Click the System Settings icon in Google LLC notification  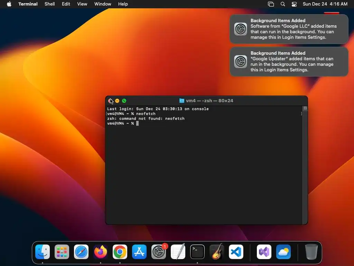pos(241,29)
